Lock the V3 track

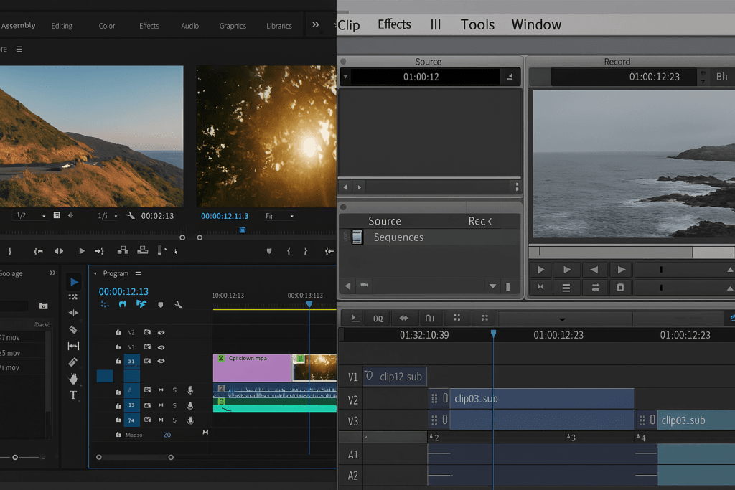[x=118, y=346]
